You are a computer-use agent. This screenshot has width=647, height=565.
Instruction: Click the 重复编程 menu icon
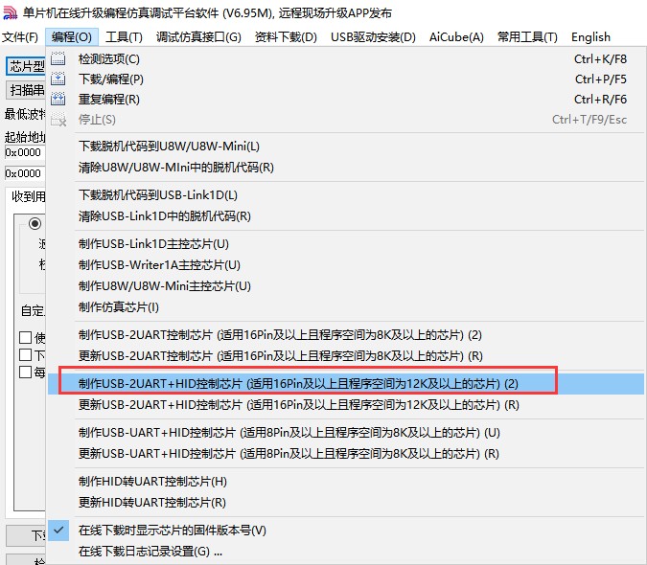(x=58, y=100)
